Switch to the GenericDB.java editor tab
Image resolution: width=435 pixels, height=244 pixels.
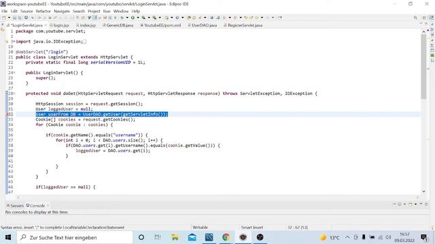point(118,25)
